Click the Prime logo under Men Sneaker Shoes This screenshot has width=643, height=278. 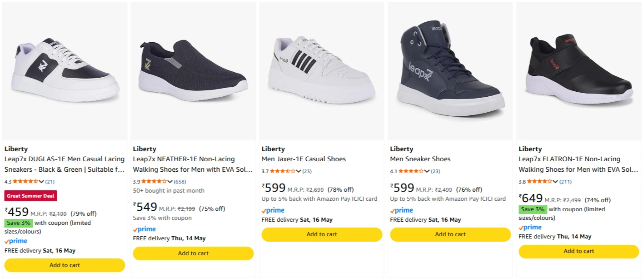(x=401, y=210)
